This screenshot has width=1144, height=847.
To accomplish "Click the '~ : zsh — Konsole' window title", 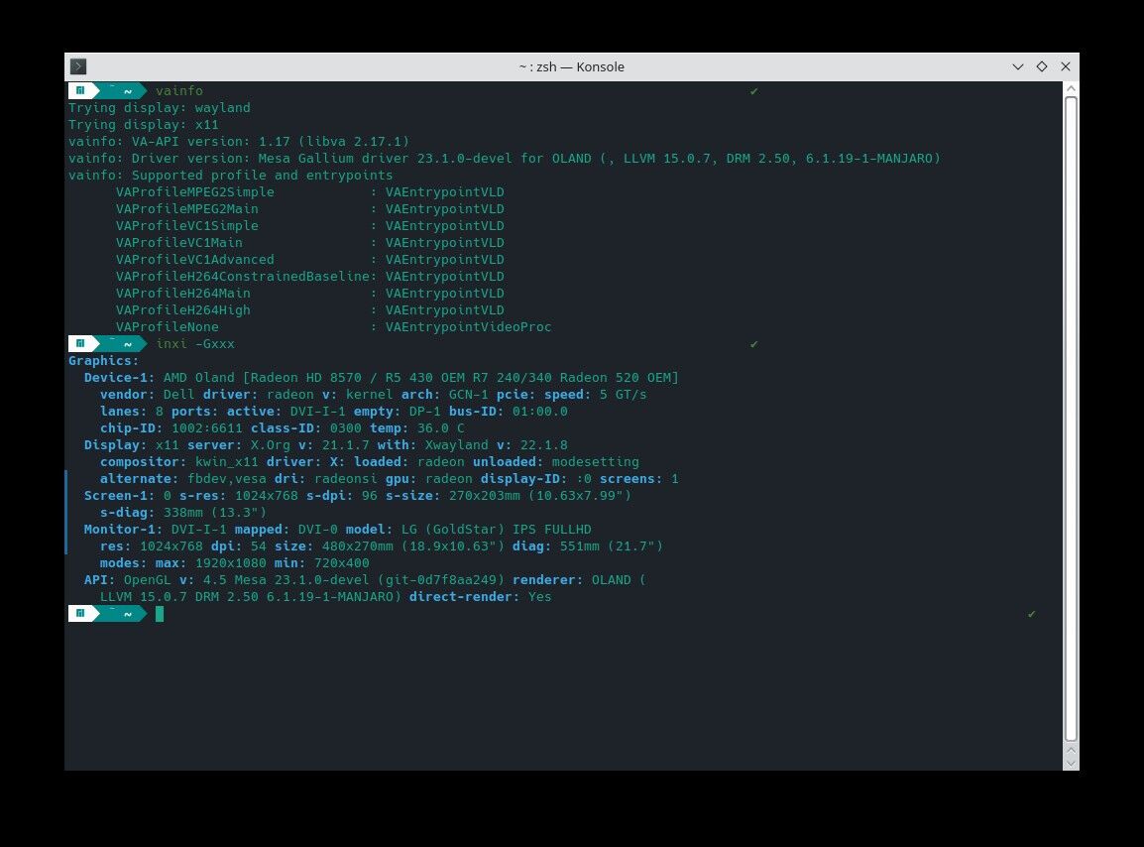I will [x=571, y=66].
